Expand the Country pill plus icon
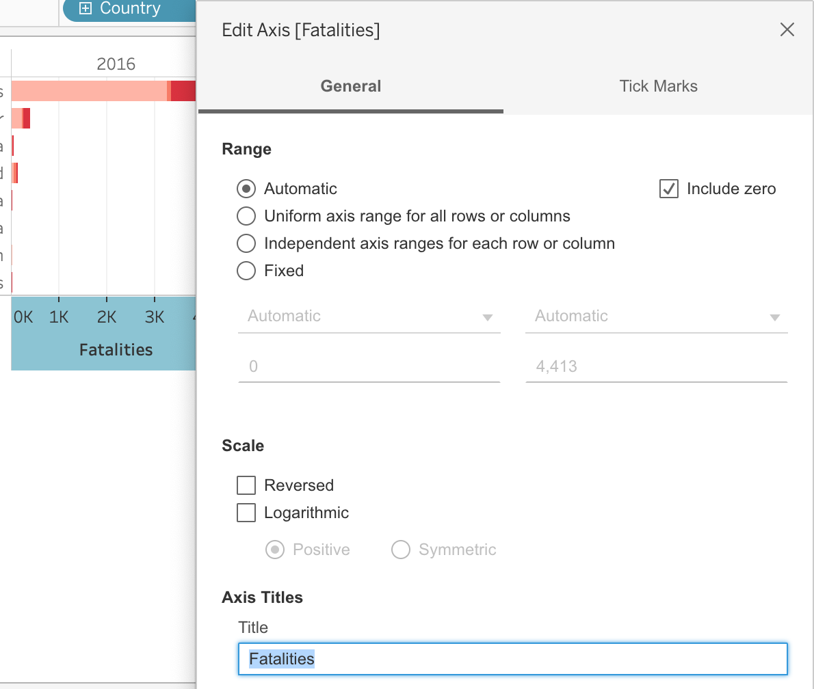Image resolution: width=814 pixels, height=689 pixels. pos(86,8)
